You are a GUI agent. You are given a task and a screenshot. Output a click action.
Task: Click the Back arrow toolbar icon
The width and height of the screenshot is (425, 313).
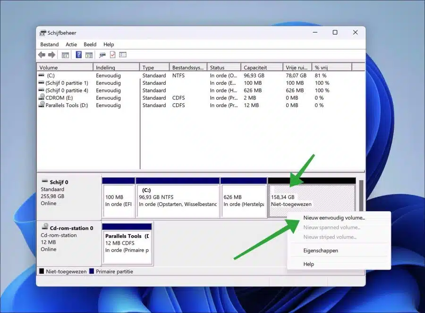click(42, 55)
